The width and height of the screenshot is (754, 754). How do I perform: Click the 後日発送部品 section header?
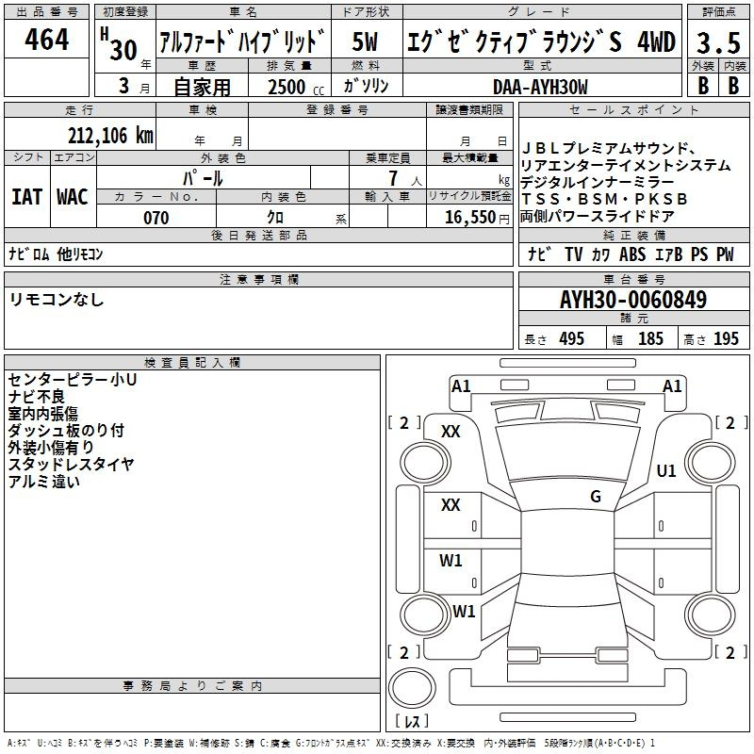pos(258,235)
